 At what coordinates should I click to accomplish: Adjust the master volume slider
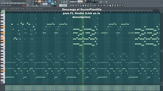28,4
